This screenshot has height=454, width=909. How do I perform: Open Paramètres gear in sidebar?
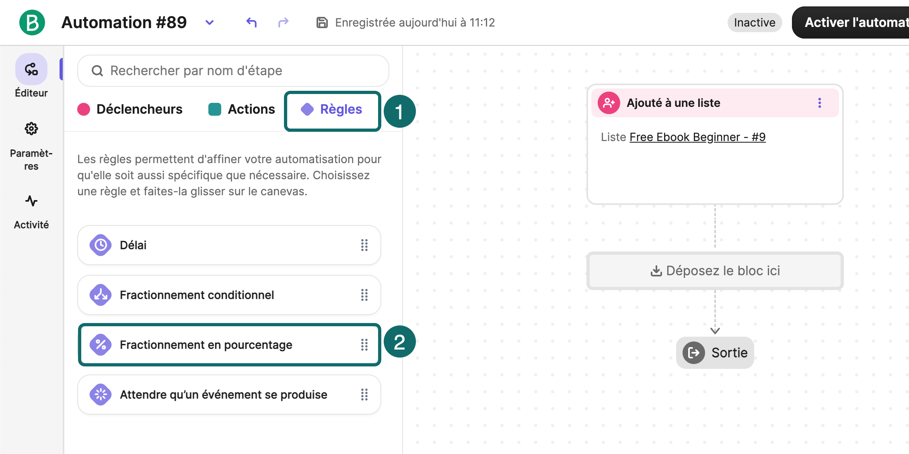(x=31, y=129)
